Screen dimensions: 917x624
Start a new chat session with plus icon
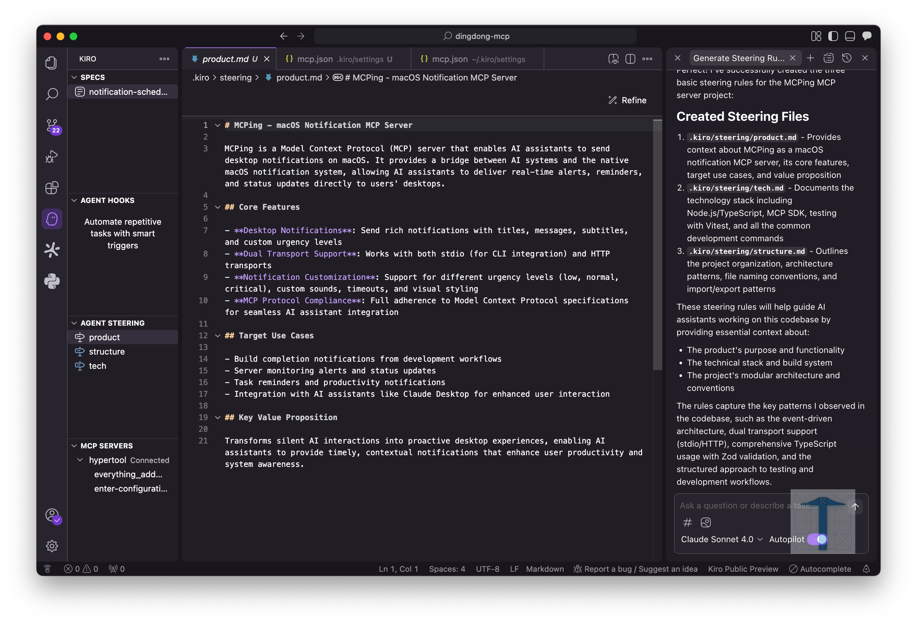[810, 58]
